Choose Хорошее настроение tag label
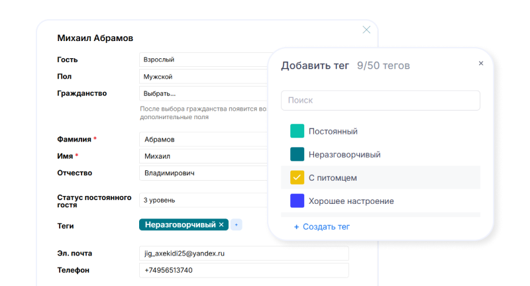 click(x=351, y=201)
